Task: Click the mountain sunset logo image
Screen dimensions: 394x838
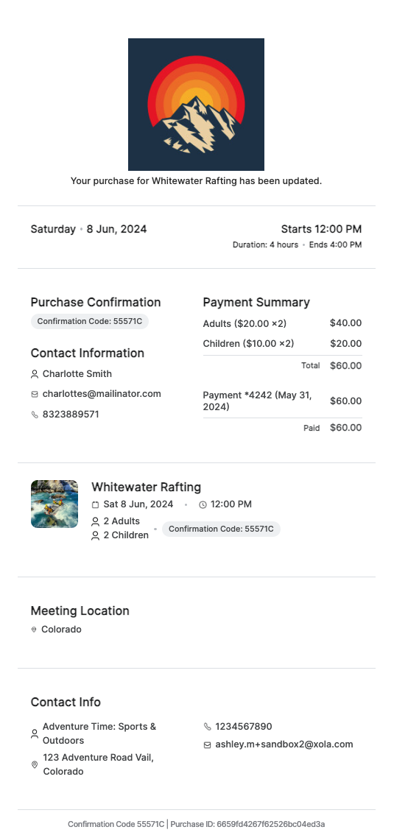Action: point(196,105)
